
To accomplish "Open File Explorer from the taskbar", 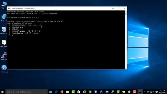I will (67, 92).
